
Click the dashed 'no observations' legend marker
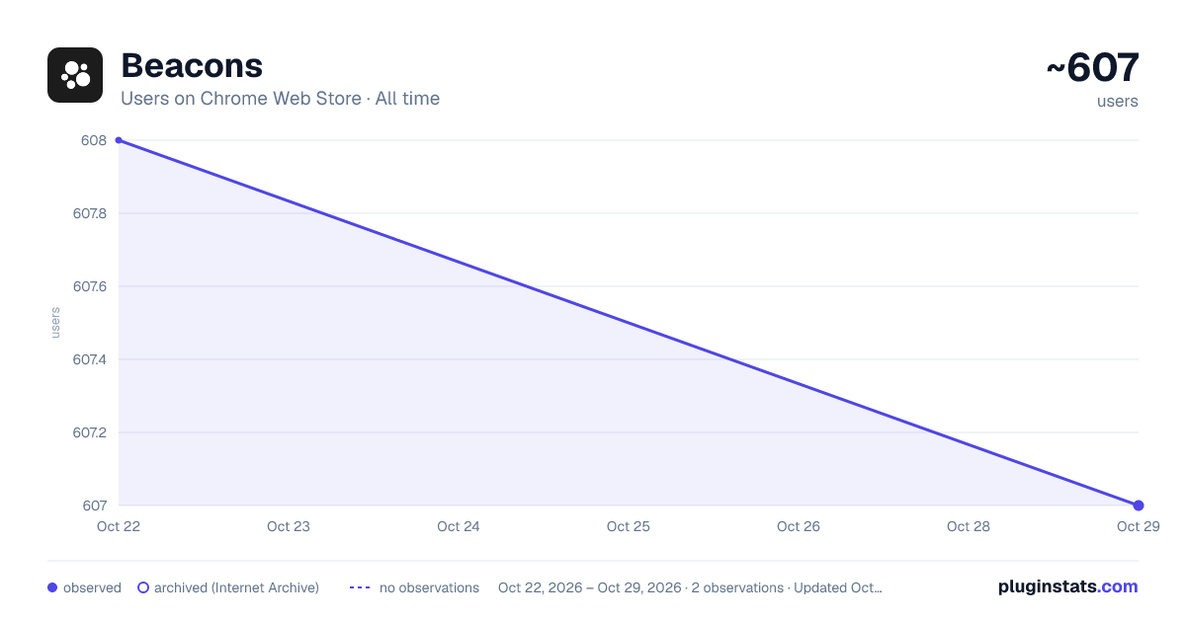click(360, 587)
